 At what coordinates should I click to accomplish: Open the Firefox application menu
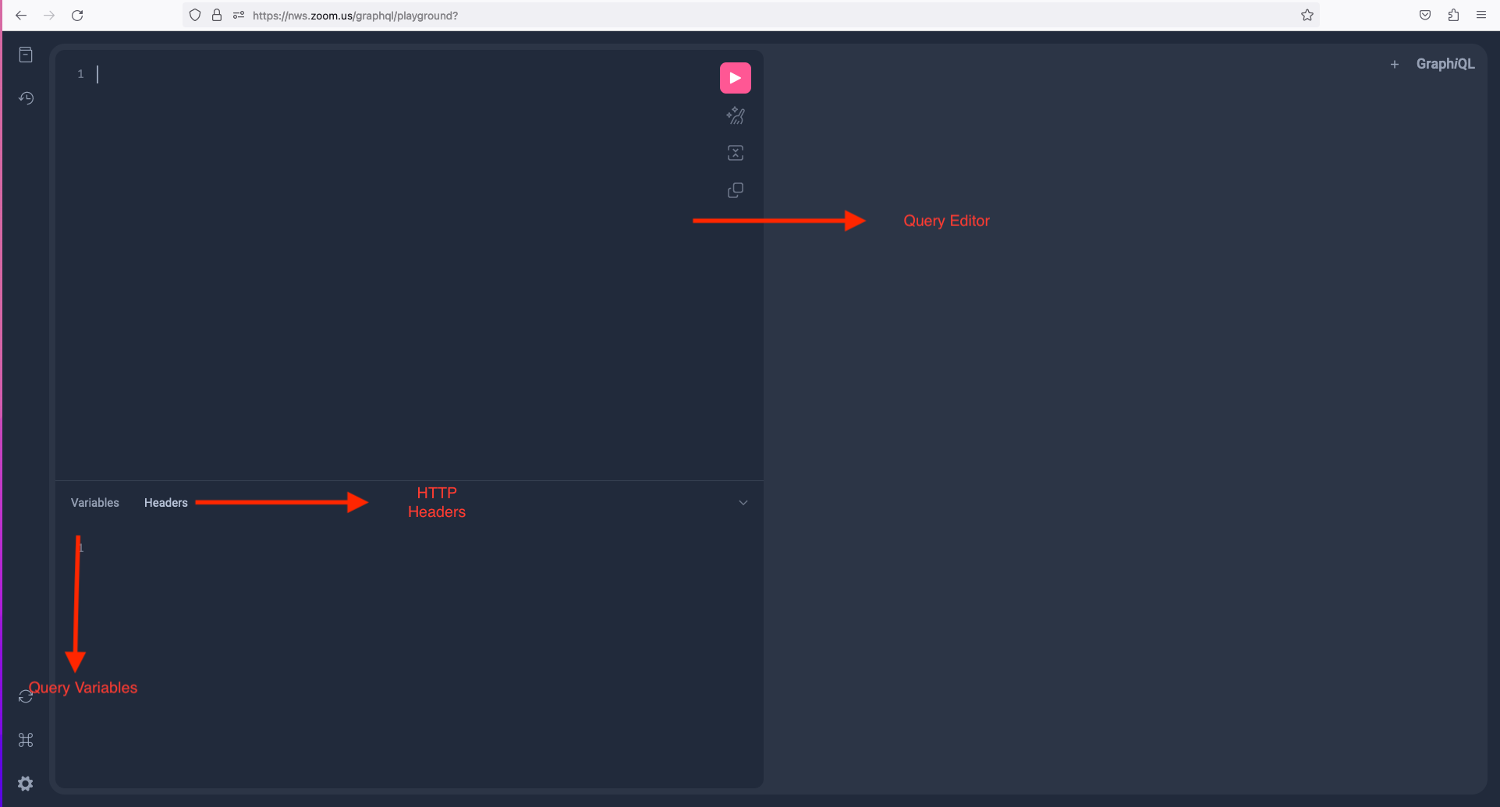pos(1481,15)
